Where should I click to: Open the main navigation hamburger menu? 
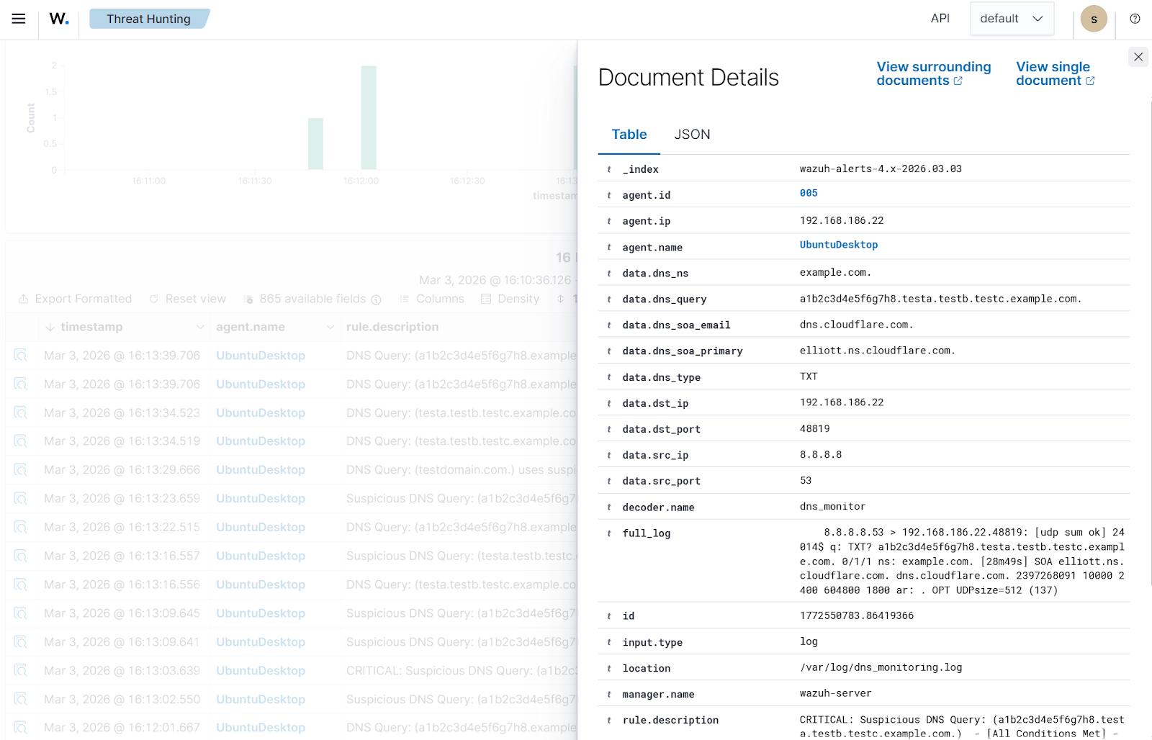click(x=18, y=19)
